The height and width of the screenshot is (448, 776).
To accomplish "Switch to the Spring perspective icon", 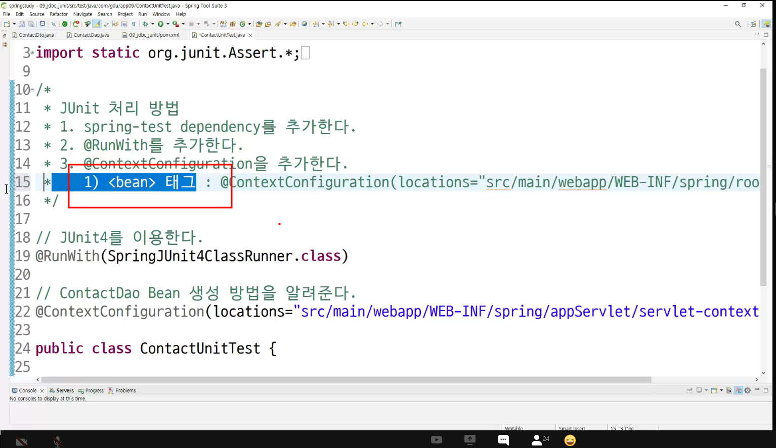I will [766, 24].
